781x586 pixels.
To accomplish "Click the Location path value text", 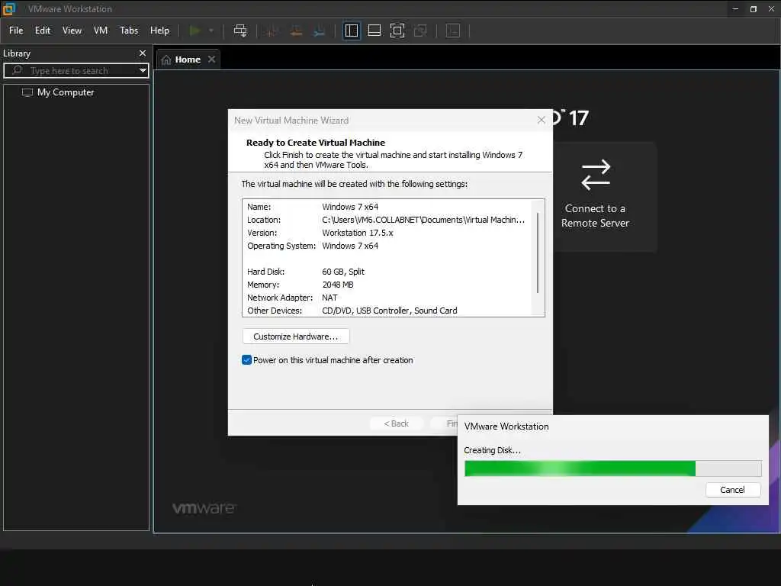I will point(423,220).
